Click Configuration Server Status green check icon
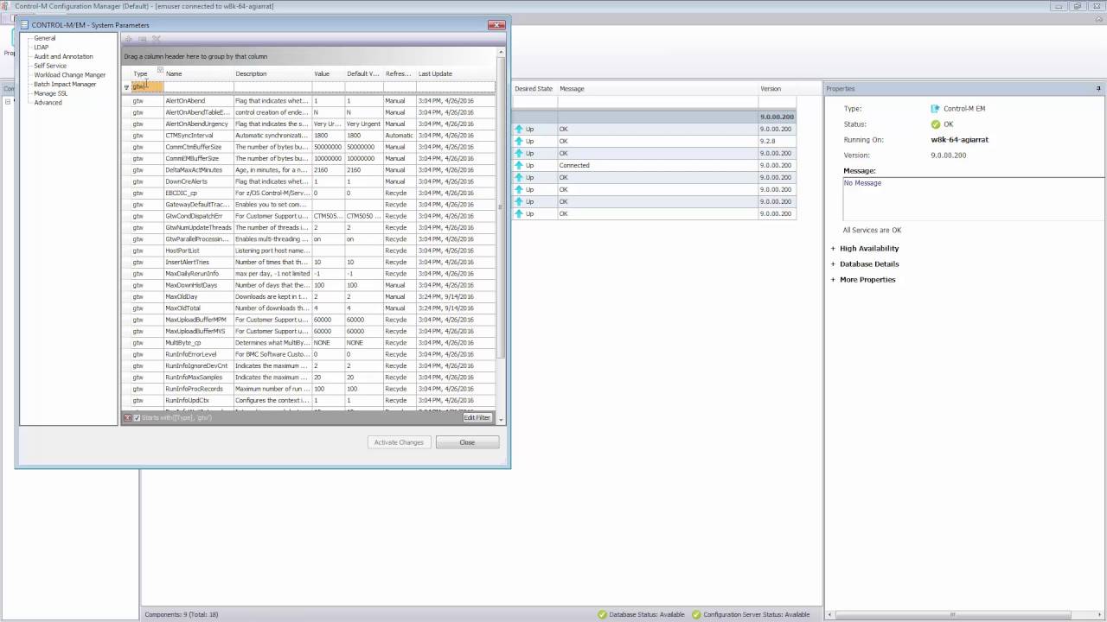 tap(695, 614)
